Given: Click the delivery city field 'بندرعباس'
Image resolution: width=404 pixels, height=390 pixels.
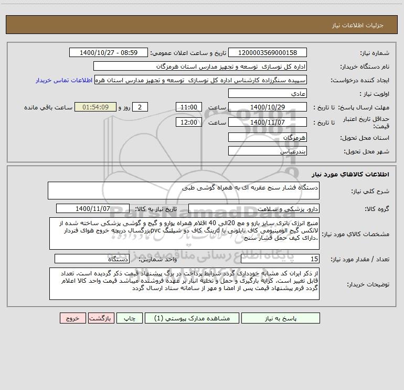Looking at the screenshot, I should coord(268,151).
